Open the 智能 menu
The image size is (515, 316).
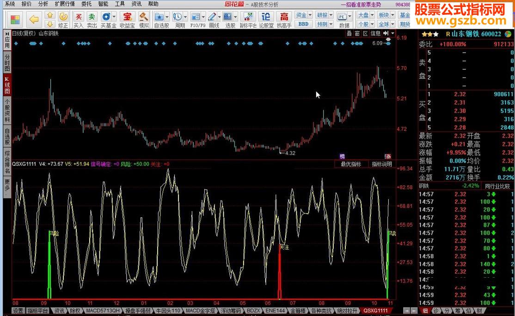(x=103, y=4)
